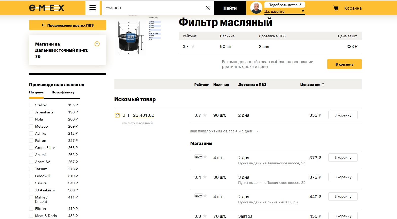Image resolution: width=397 pixels, height=219 pixels.
Task: Sort by price arrow icon
Action: (x=323, y=85)
